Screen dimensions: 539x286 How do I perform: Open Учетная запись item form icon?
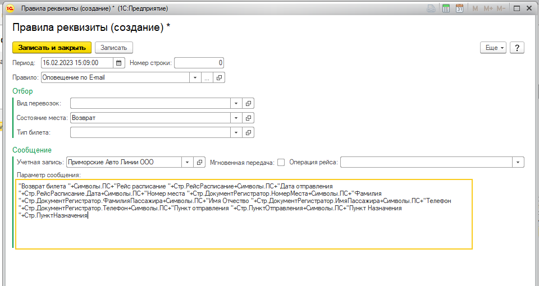200,162
